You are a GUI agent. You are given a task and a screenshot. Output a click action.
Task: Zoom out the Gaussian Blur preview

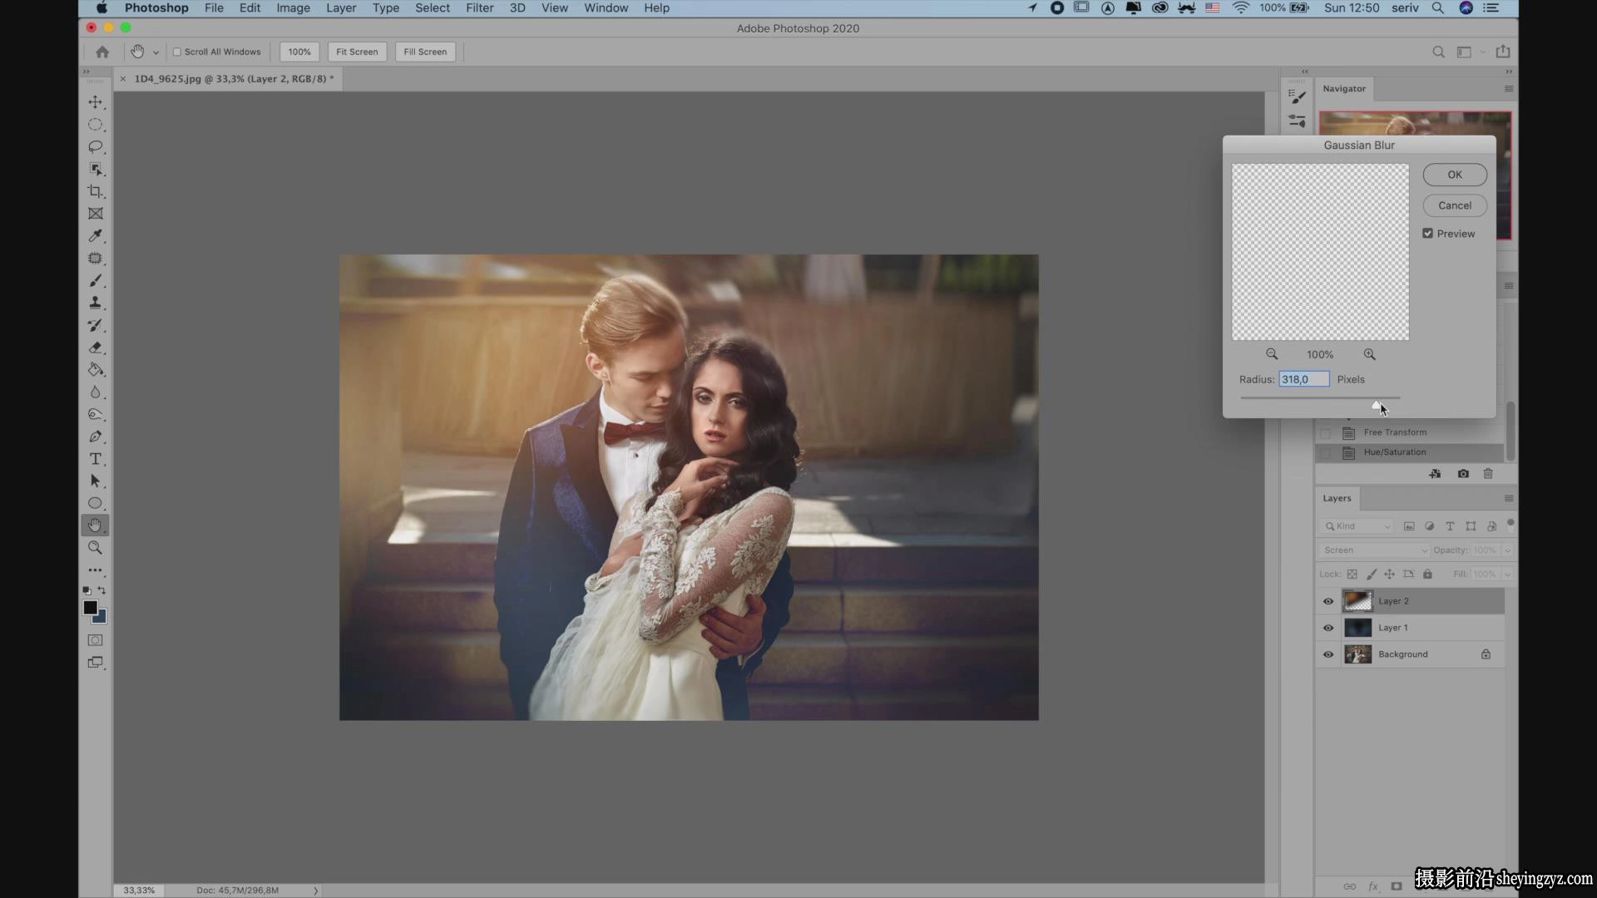pyautogui.click(x=1272, y=354)
